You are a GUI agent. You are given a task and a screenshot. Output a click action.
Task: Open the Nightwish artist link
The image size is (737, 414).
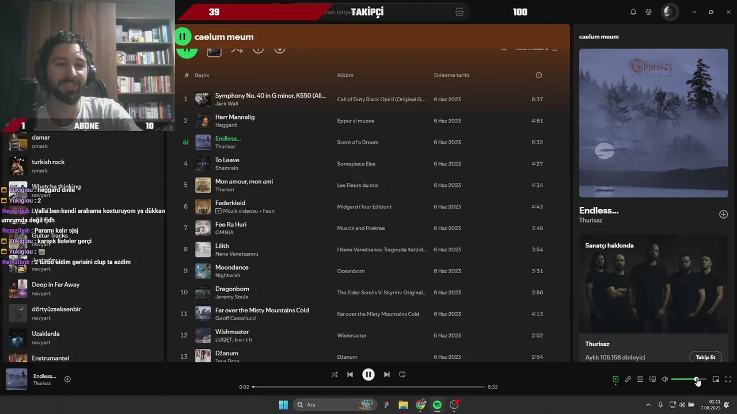click(227, 275)
